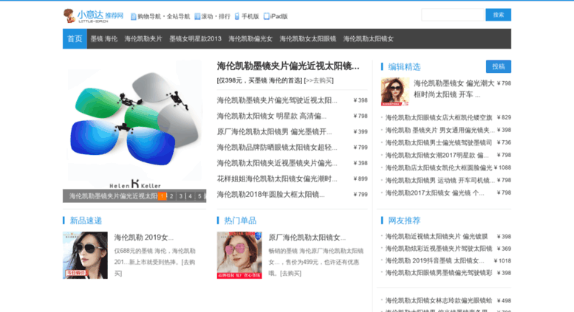Open 海伦凯勒太阳镜女林志玲款偏光眼镜蛤 item

point(439,300)
